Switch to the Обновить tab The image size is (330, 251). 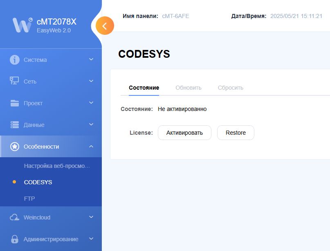click(189, 88)
